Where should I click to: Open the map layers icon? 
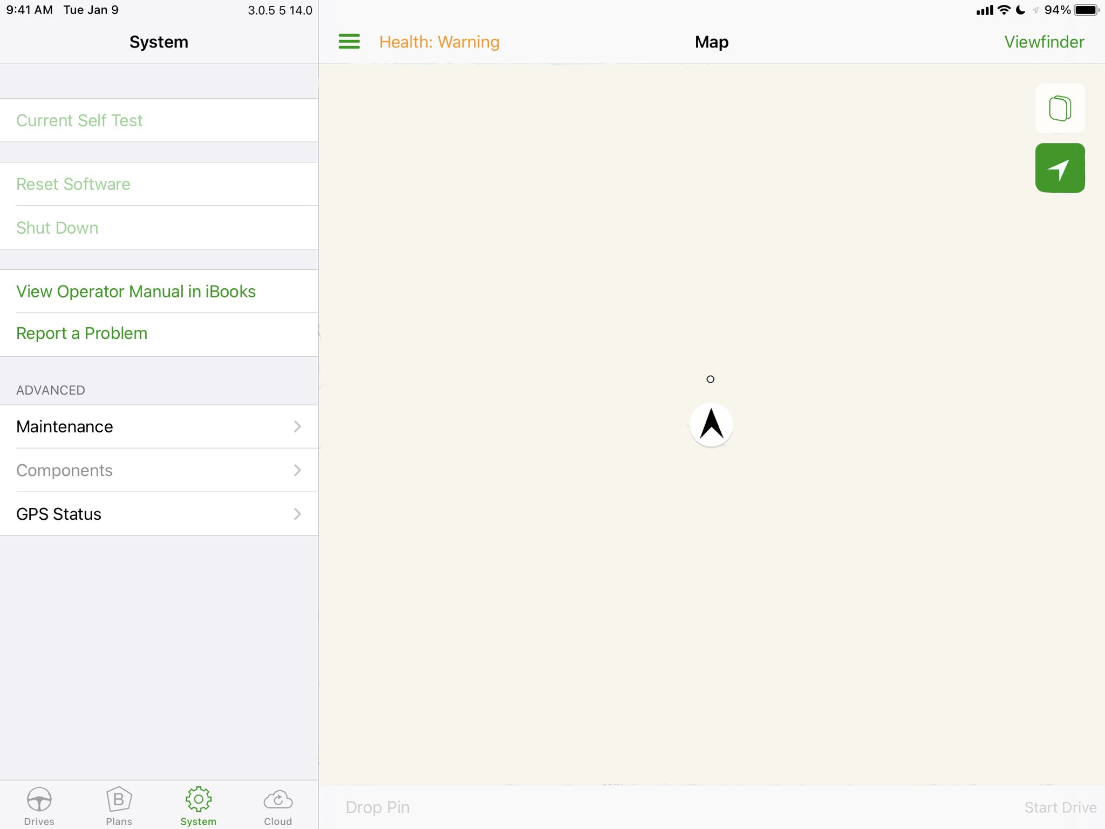pyautogui.click(x=1060, y=108)
